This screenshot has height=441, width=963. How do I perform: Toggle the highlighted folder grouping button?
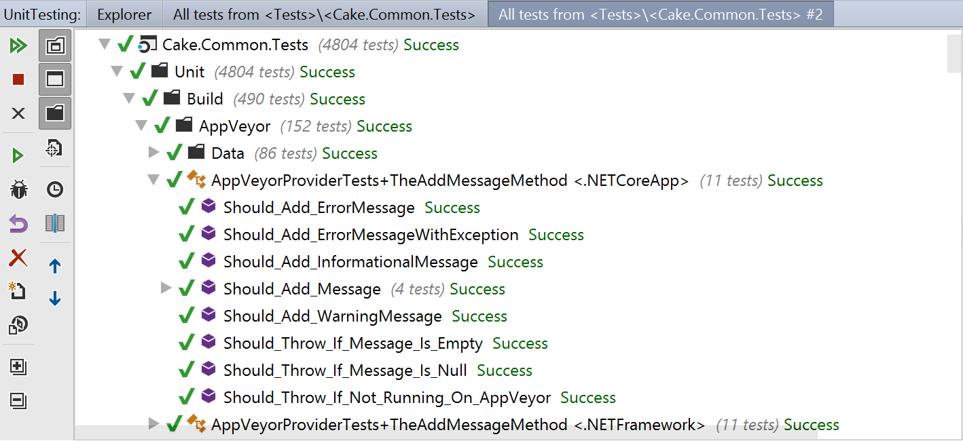55,113
